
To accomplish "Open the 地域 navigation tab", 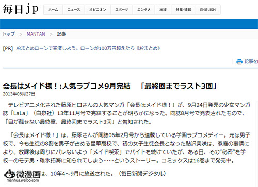I will [163, 10].
